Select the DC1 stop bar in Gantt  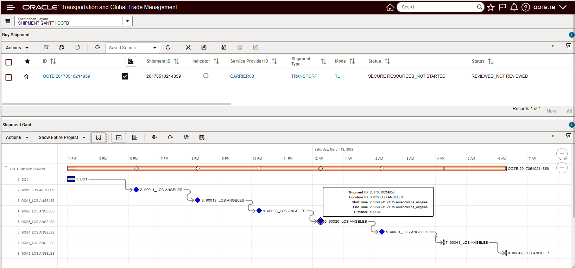click(x=71, y=179)
